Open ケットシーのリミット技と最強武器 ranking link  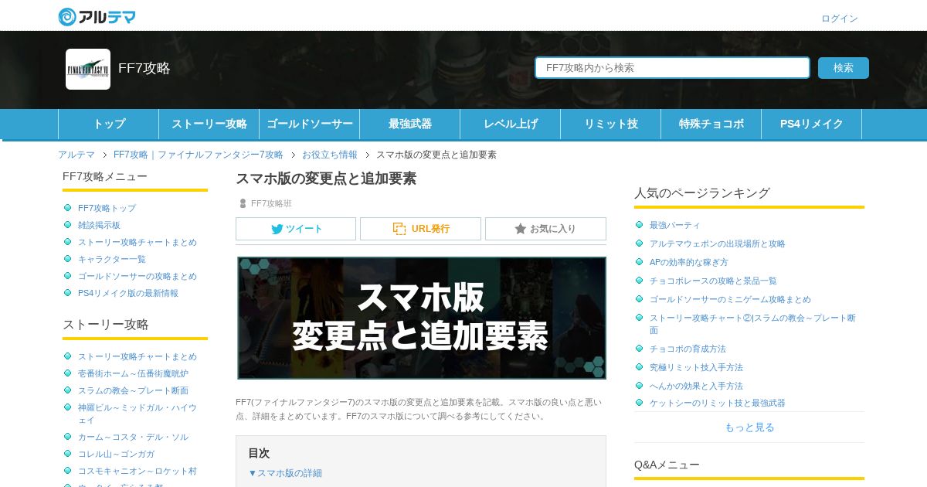coord(717,403)
